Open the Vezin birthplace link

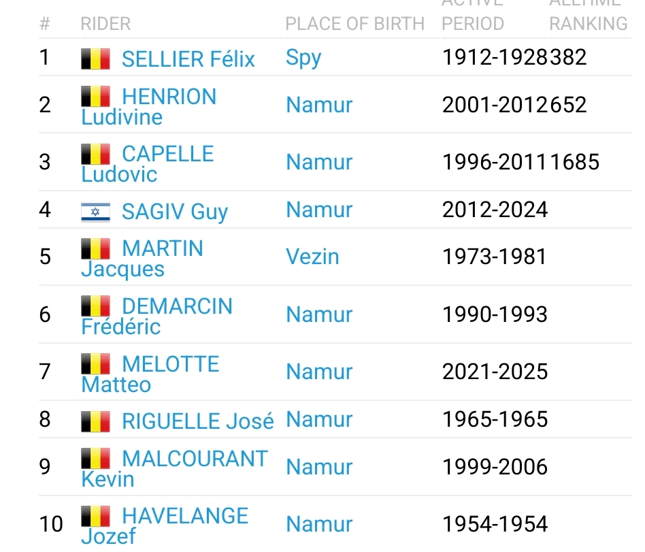coord(312,257)
